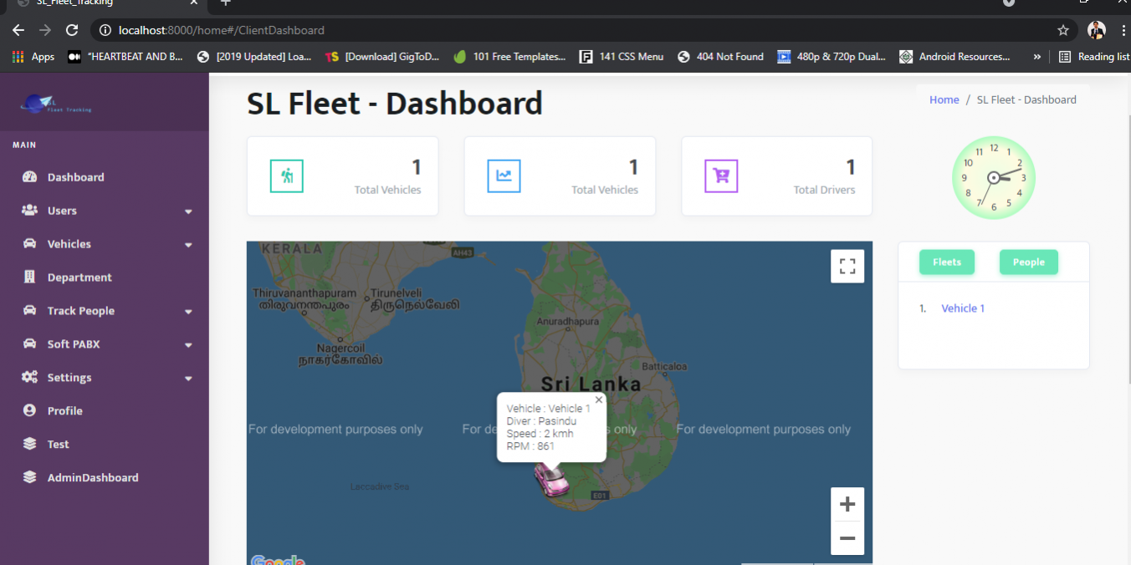Open the Dashboard sidebar icon
The image size is (1131, 565).
(x=29, y=176)
